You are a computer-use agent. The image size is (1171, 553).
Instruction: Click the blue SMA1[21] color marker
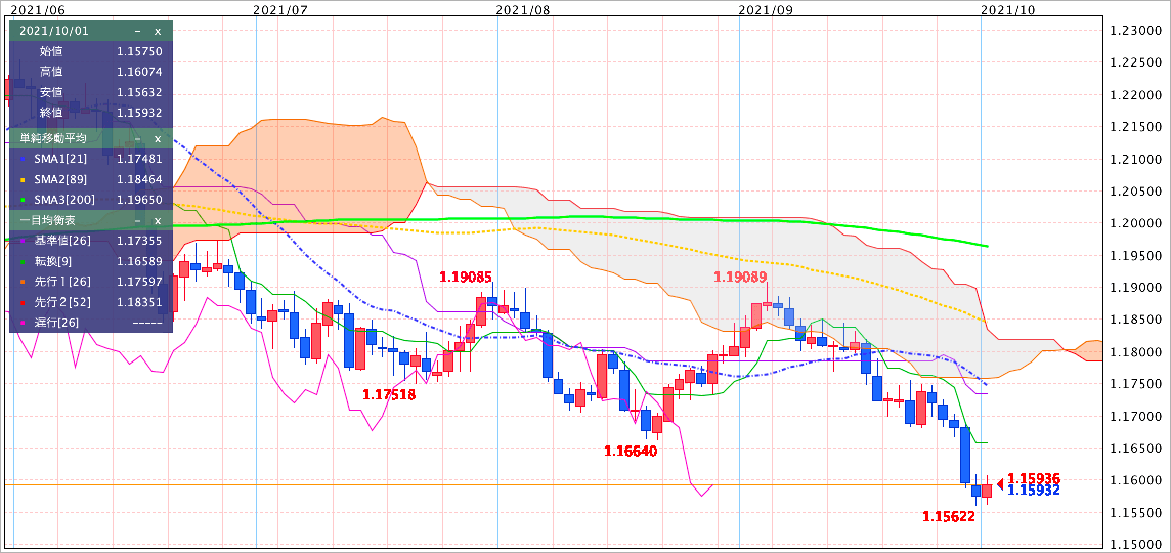point(23,160)
